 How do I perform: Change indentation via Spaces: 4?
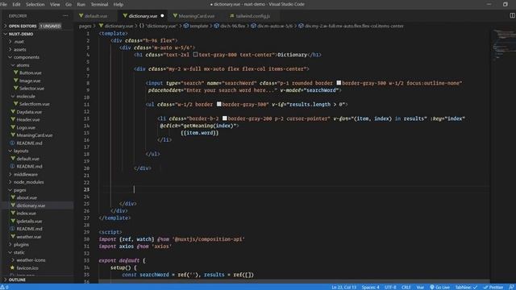tap(370, 287)
